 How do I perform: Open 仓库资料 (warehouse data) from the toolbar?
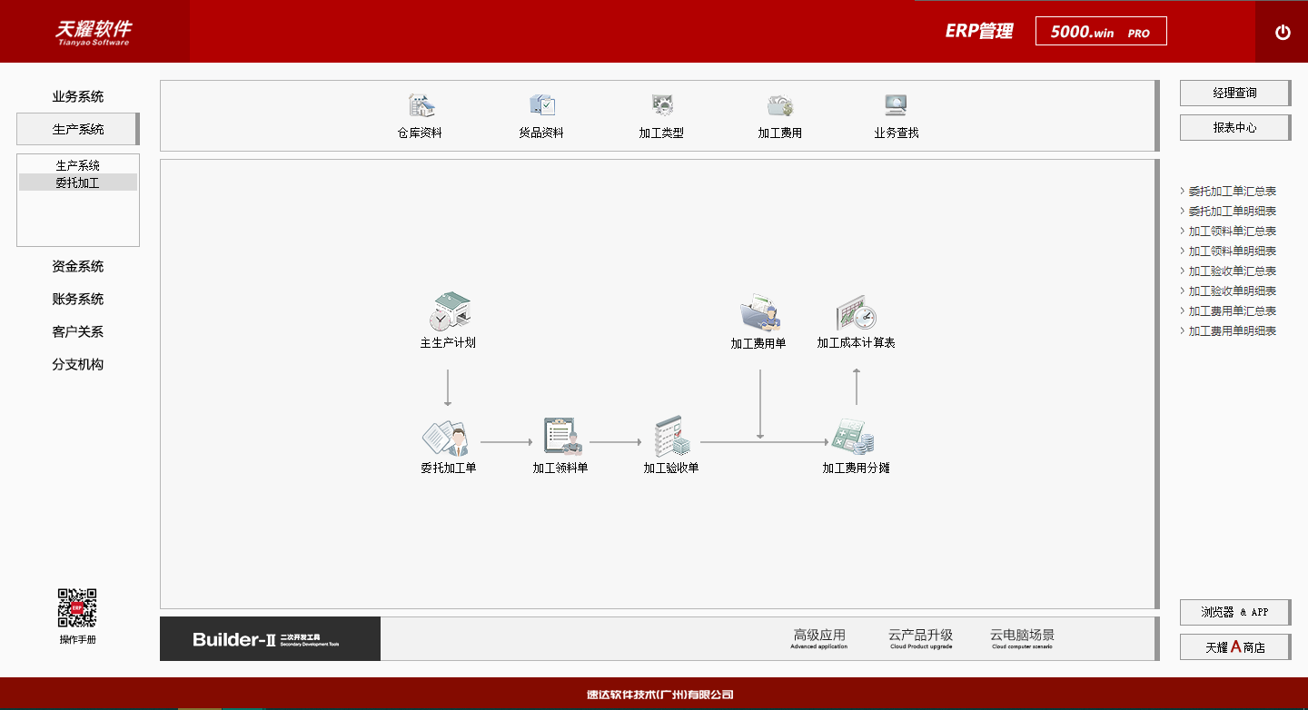421,113
